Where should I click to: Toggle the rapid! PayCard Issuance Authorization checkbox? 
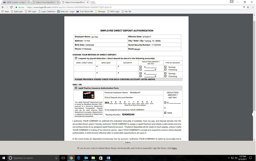tap(76, 88)
